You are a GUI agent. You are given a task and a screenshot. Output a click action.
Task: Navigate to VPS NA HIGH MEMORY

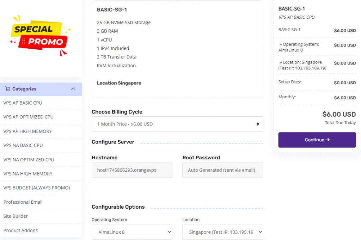(x=28, y=174)
